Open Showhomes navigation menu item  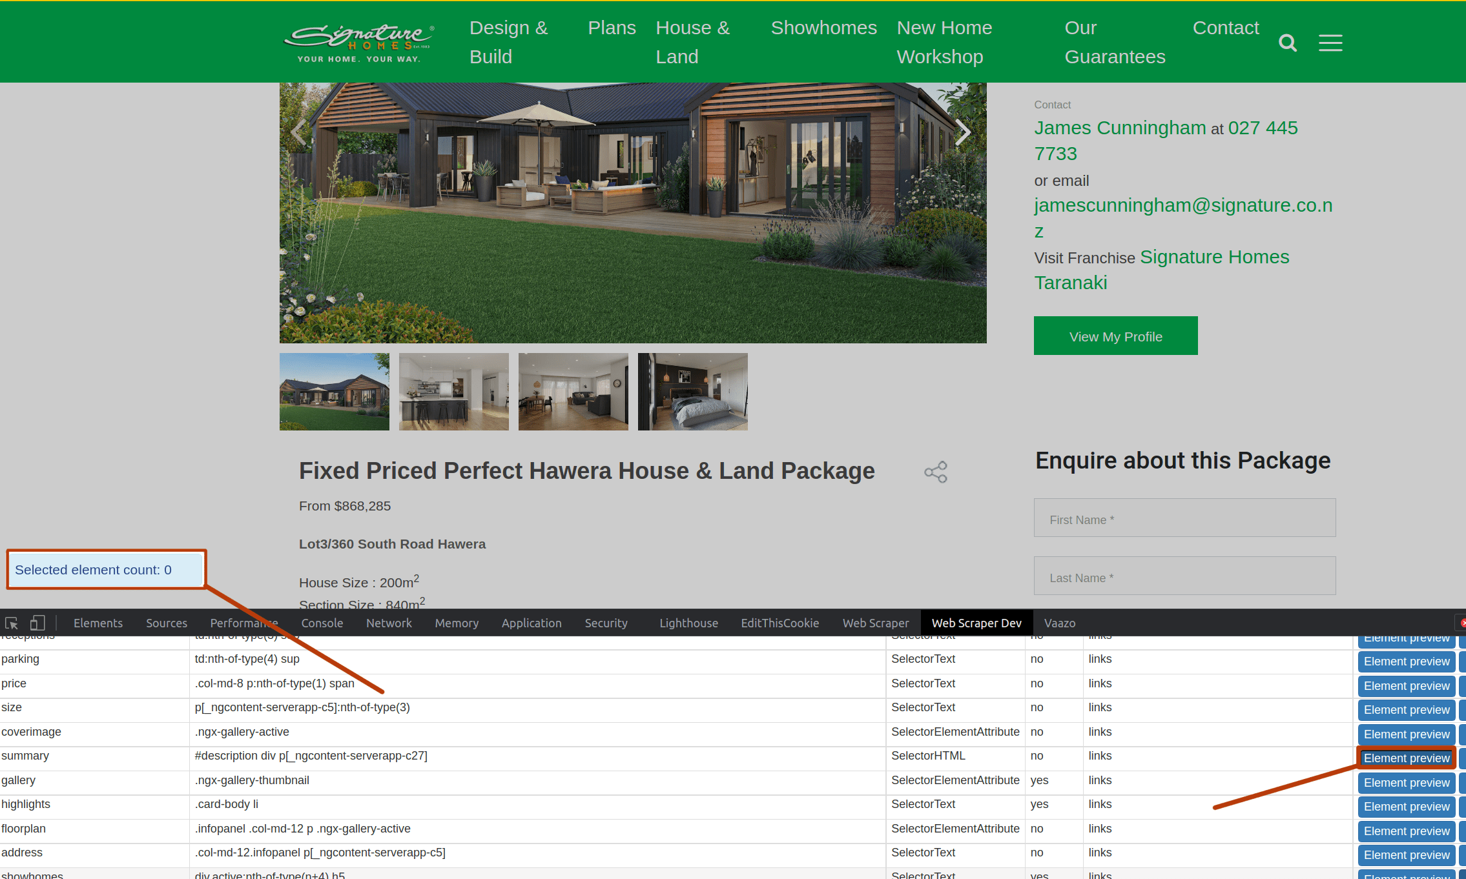[823, 28]
